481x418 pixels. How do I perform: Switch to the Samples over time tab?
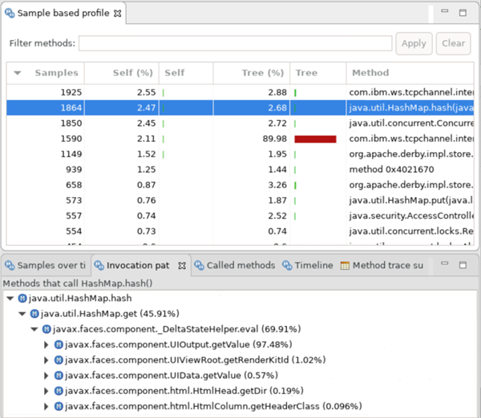pyautogui.click(x=46, y=265)
